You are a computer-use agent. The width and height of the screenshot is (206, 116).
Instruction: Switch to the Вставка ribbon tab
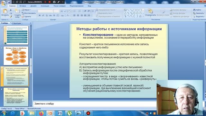click(x=23, y=6)
